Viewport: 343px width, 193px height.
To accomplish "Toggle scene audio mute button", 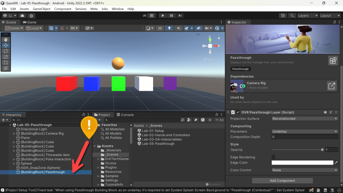I will coord(179,28).
